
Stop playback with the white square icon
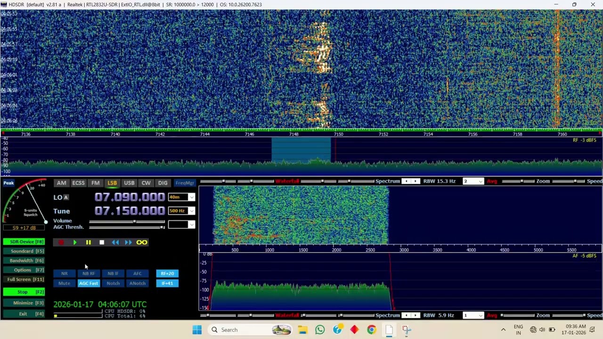point(102,242)
